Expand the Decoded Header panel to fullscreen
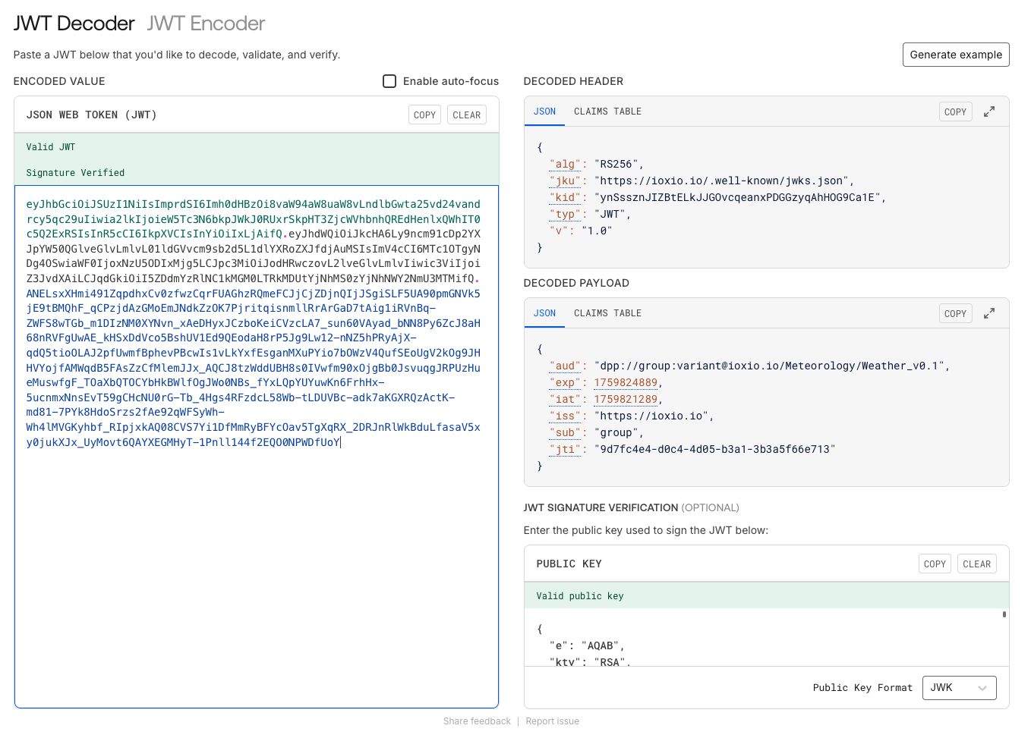The height and width of the screenshot is (738, 1031). point(989,111)
